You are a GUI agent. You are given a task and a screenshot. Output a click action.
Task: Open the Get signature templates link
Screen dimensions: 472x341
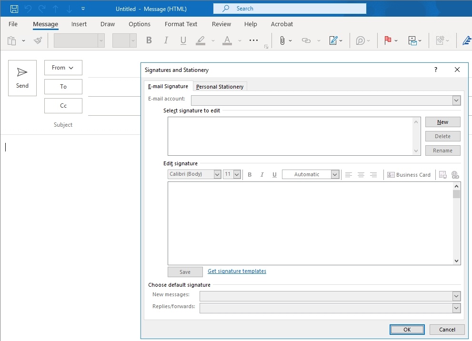[x=237, y=271]
